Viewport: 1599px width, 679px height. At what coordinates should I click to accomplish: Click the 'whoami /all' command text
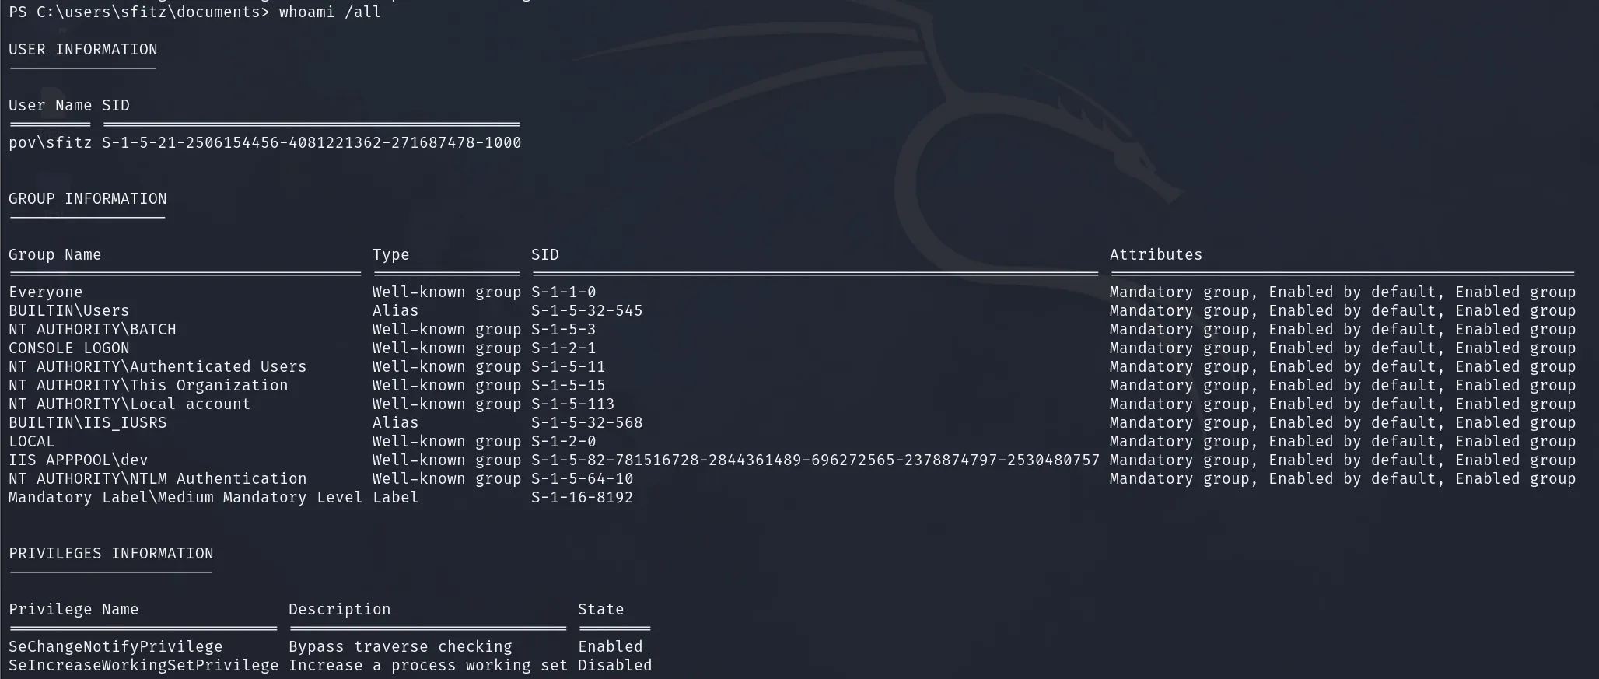330,12
